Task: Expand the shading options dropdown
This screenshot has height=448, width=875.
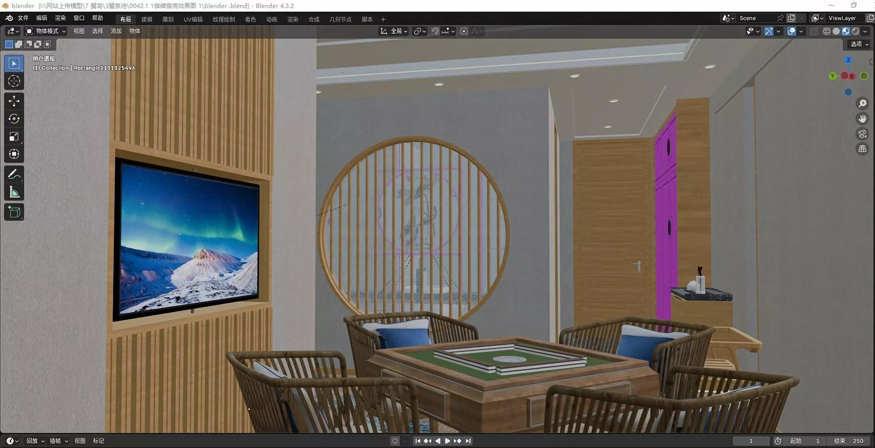Action: pos(865,31)
